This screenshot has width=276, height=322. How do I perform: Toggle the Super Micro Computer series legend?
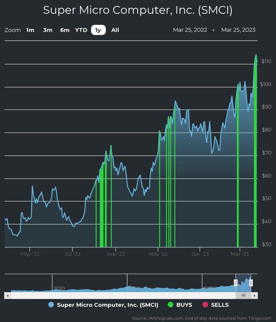[x=103, y=305]
